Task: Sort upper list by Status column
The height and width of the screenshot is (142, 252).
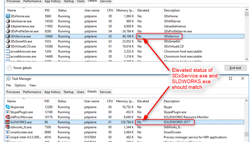Action: [x=69, y=10]
